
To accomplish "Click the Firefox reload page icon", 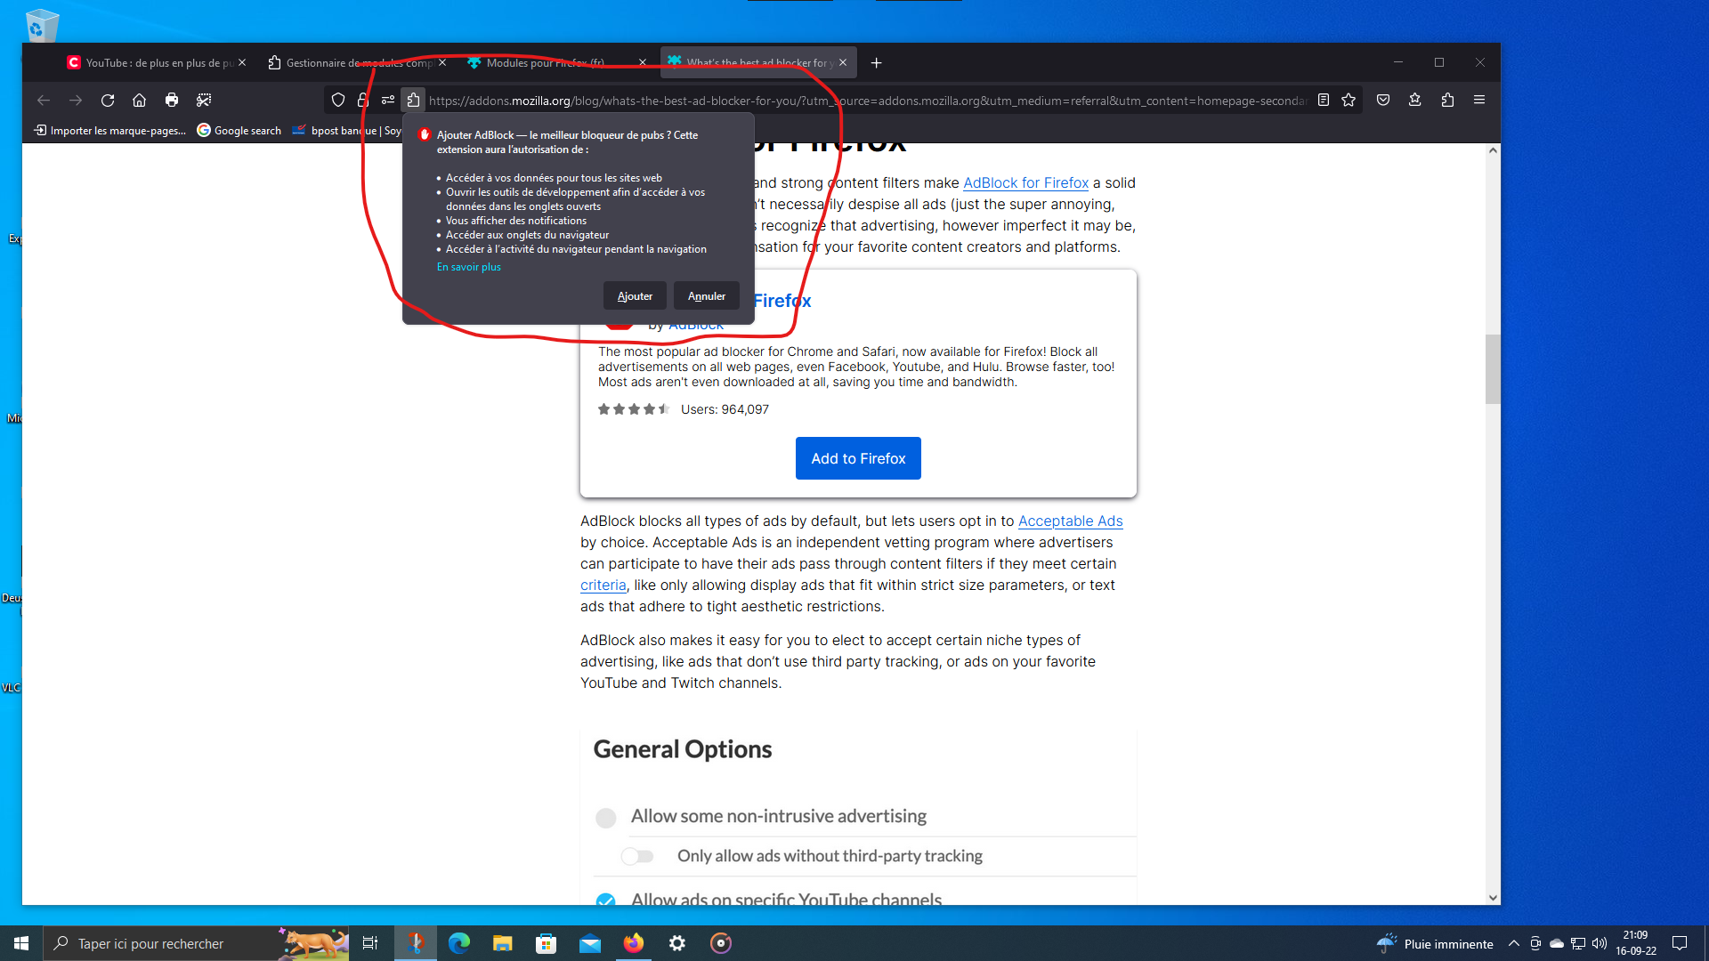I will point(108,101).
